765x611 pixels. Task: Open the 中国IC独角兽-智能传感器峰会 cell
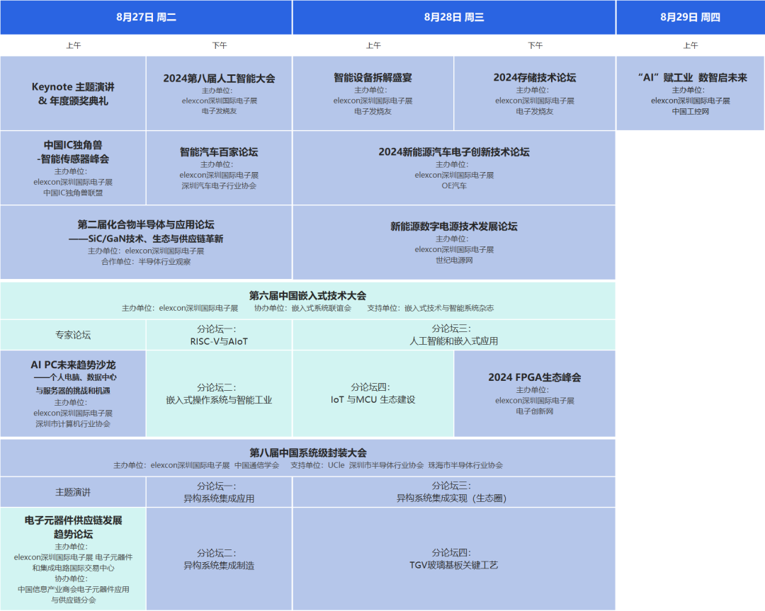pos(73,168)
